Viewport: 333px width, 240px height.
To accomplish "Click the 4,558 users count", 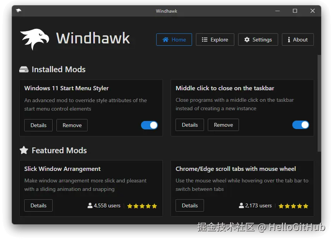I will coord(107,205).
